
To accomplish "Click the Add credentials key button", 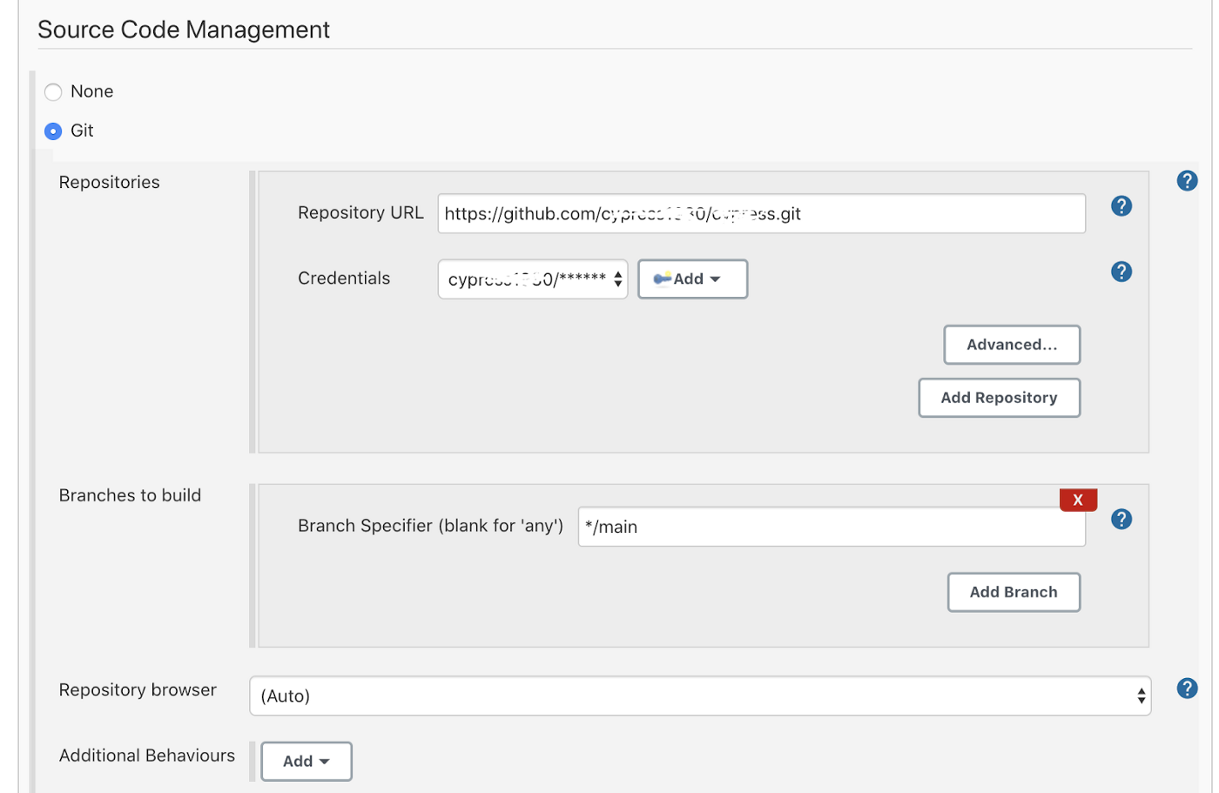I will tap(692, 279).
